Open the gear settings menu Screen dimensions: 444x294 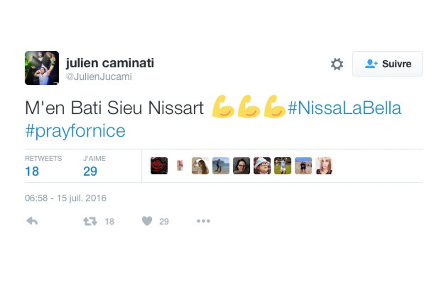pos(337,64)
